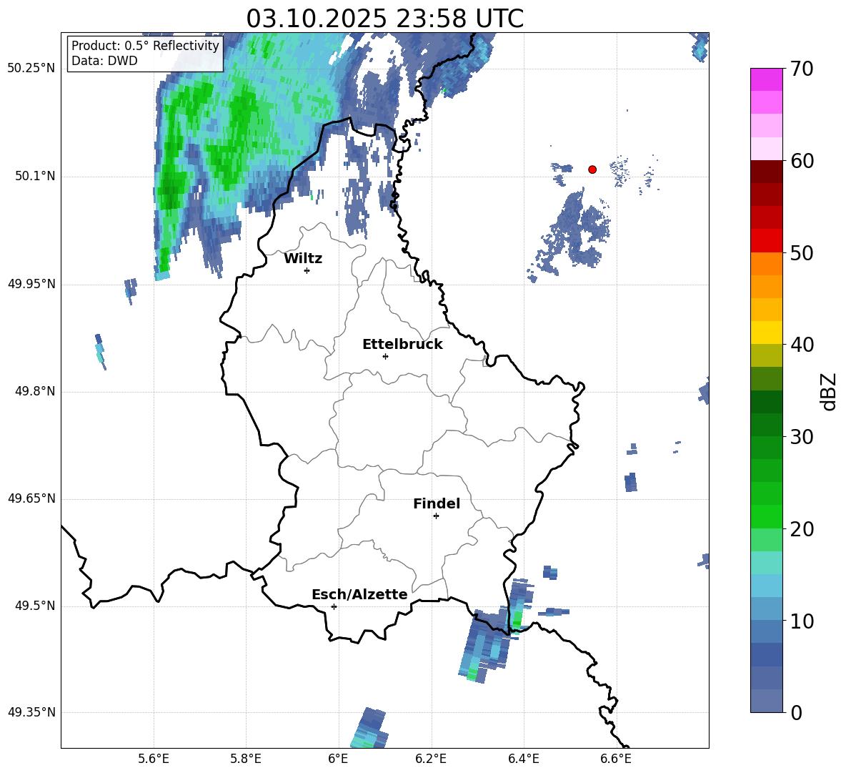Image resolution: width=846 pixels, height=773 pixels.
Task: Click the 50.1°N latitude label
Action: (x=36, y=177)
